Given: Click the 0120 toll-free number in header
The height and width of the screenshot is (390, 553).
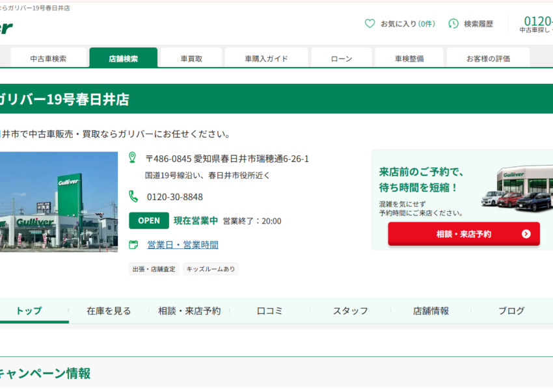Looking at the screenshot, I should (538, 21).
